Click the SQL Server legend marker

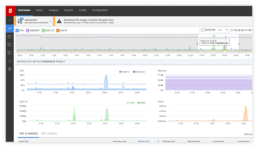click(134, 72)
